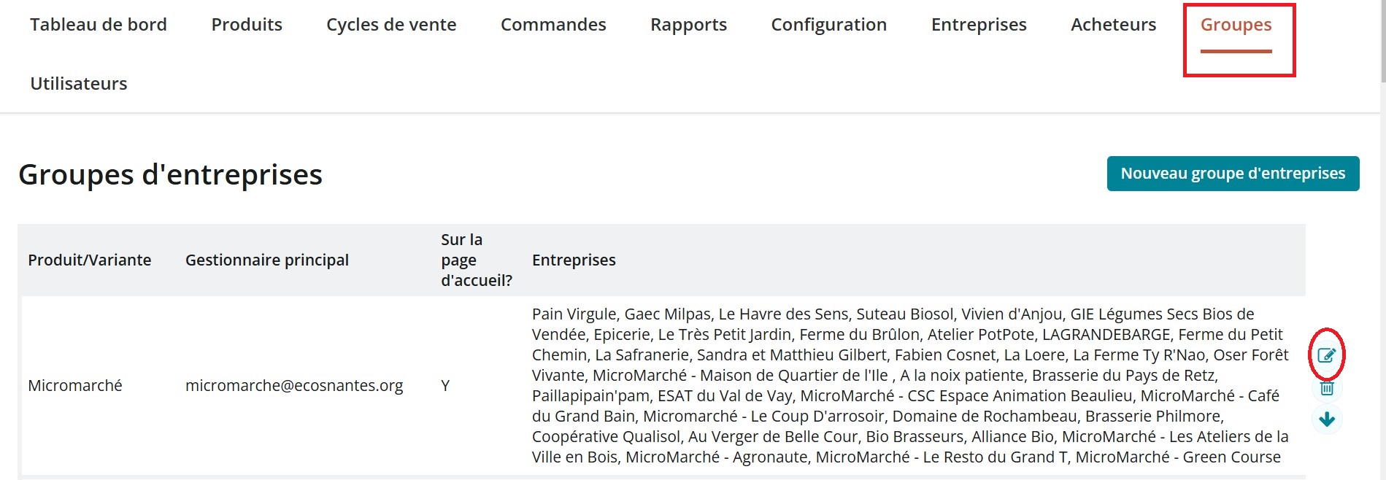Select the active Groupes tab
This screenshot has height=480, width=1386.
pos(1236,25)
